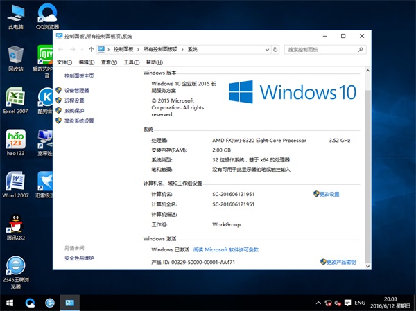416x311 pixels.
Task: Open the 查看(V) menu
Action: (109, 62)
